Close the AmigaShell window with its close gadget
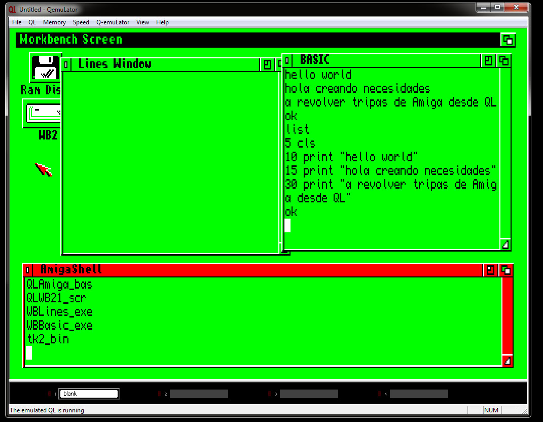The image size is (543, 422). [28, 270]
